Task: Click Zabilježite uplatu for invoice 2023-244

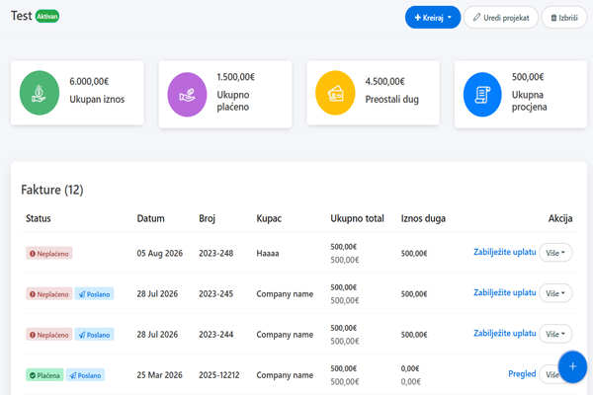Action: coord(504,333)
